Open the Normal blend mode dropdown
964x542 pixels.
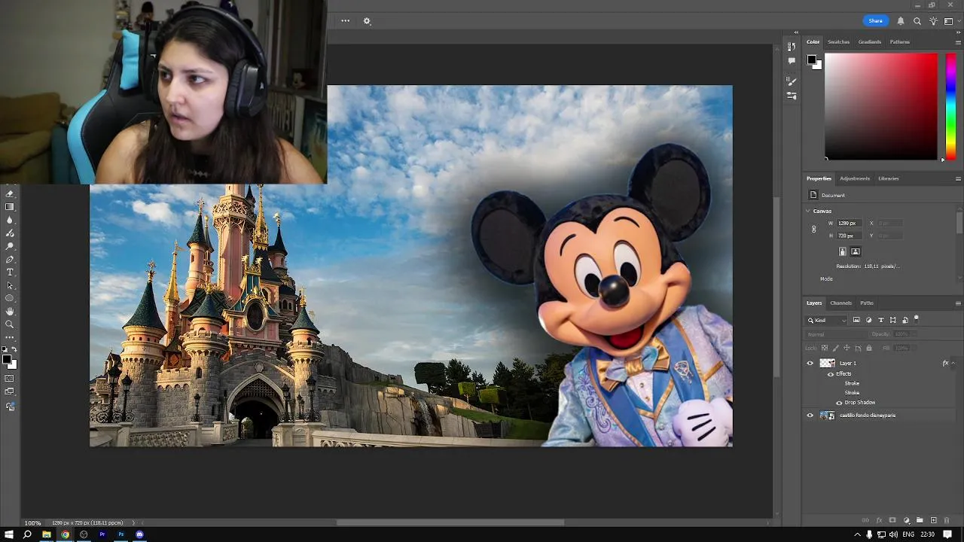coord(836,334)
